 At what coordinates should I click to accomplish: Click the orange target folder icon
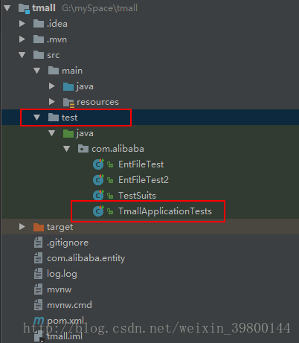(39, 227)
